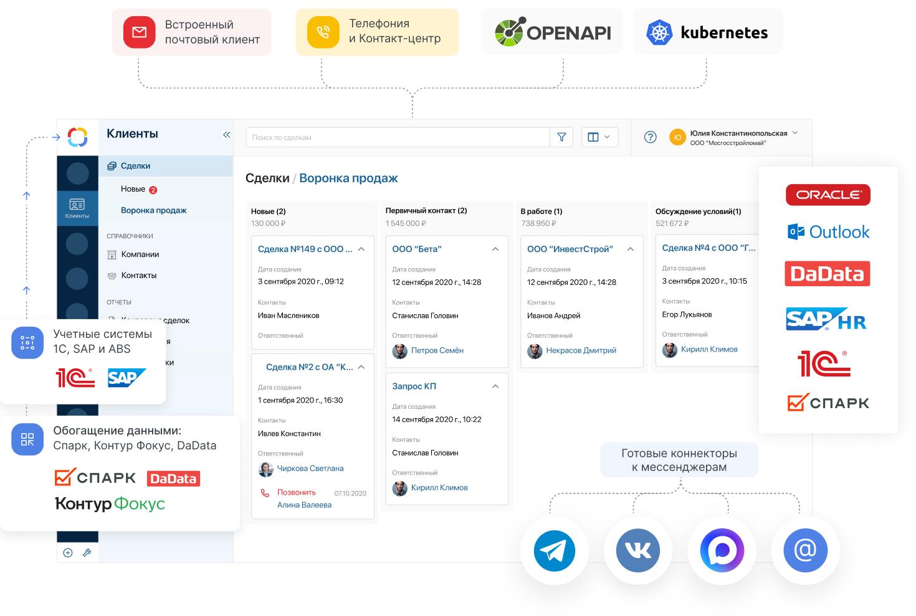Click the 1C logo in right panel

click(x=824, y=364)
